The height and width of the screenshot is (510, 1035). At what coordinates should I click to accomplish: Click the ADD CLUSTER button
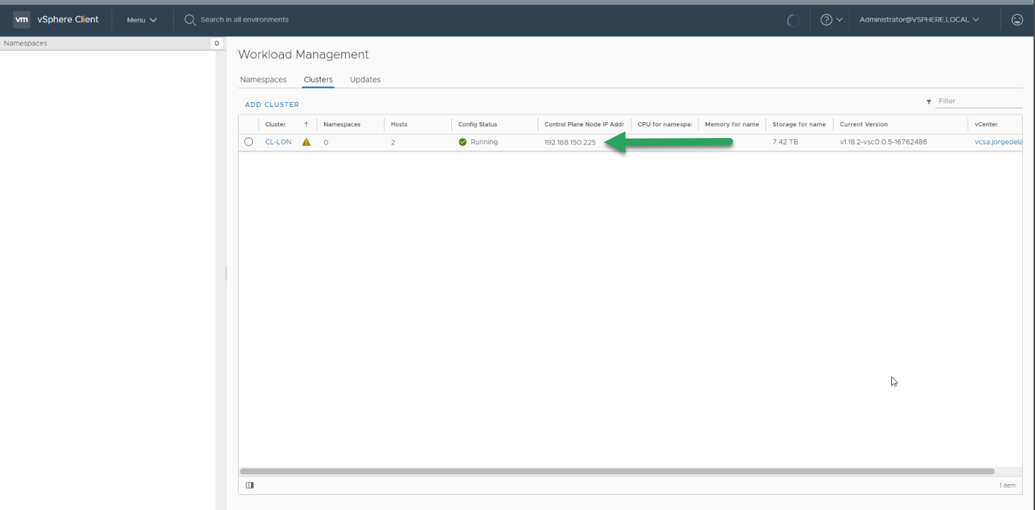(x=272, y=105)
